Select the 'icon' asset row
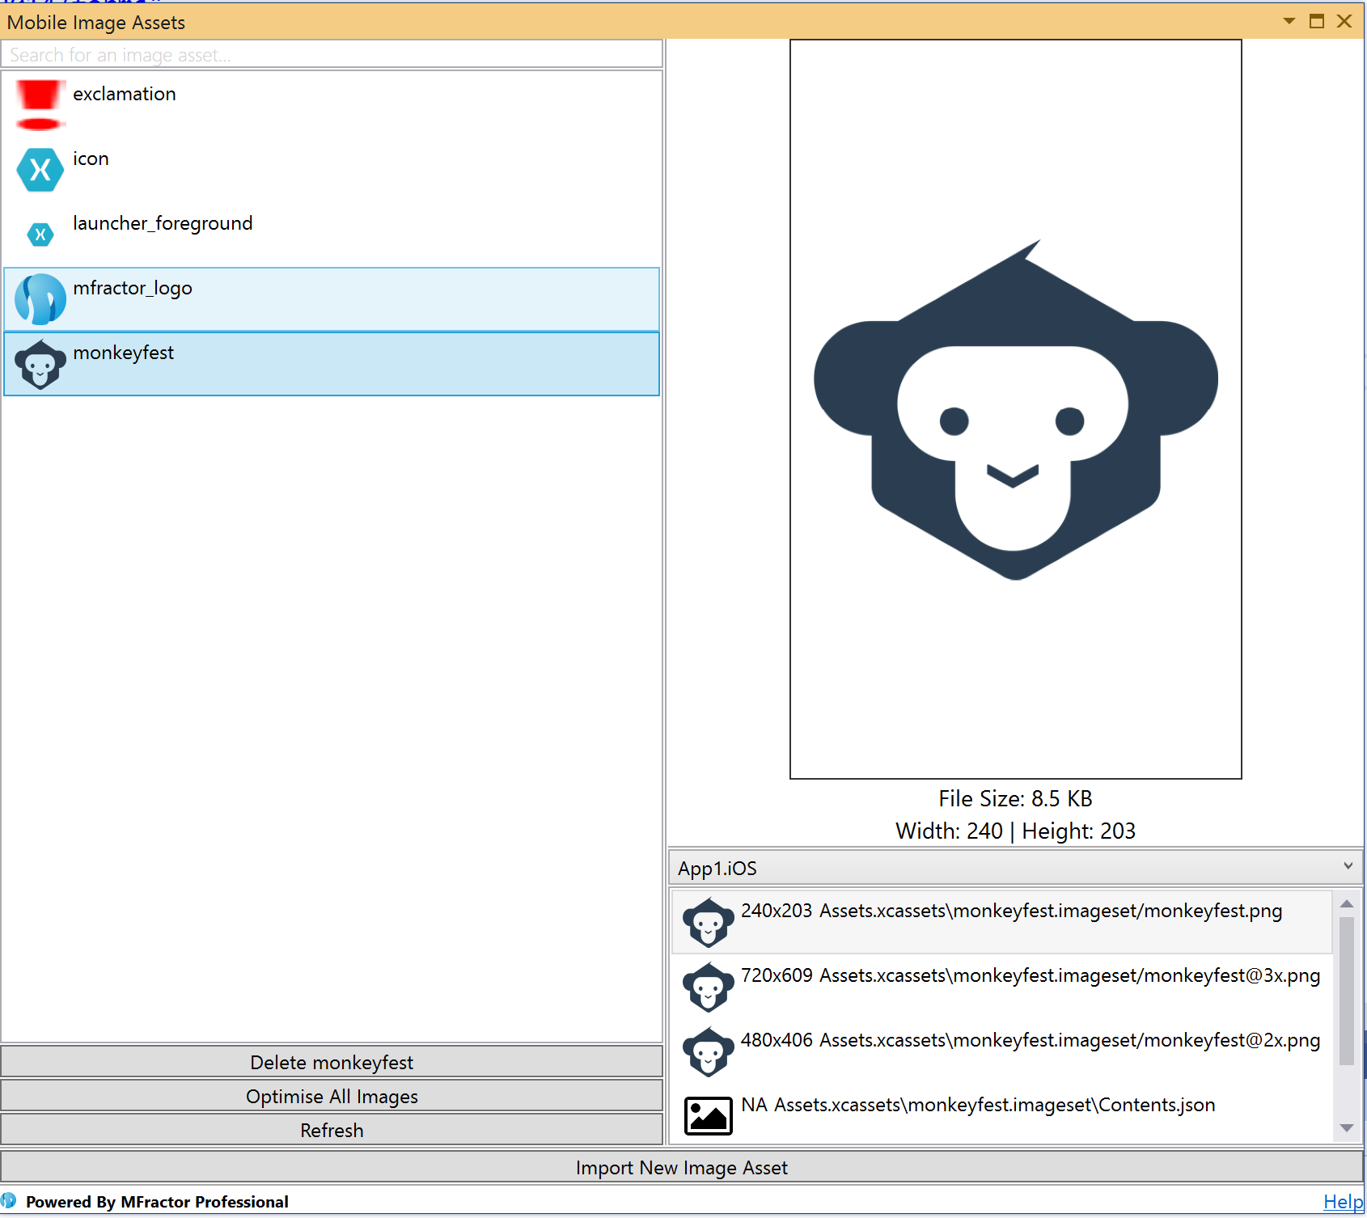1367x1218 pixels. coord(332,170)
